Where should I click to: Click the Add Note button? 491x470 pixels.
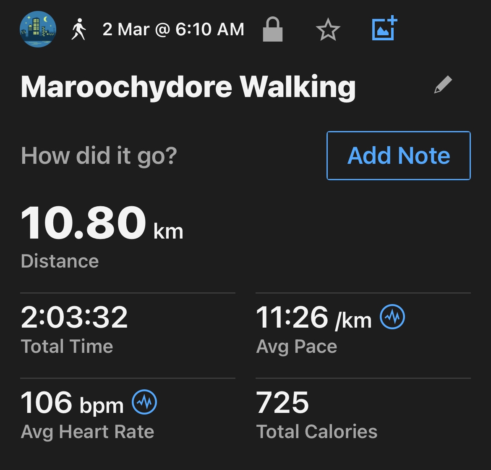tap(398, 155)
